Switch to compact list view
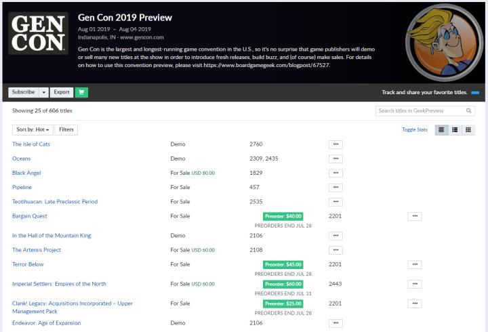The width and height of the screenshot is (488, 332). [x=441, y=129]
